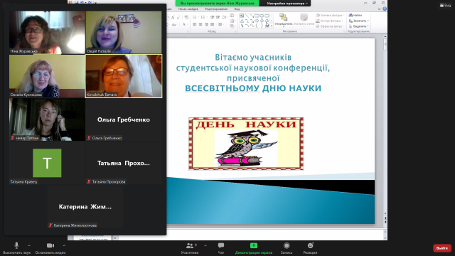Expand the video options arrow beside camera

64,245
